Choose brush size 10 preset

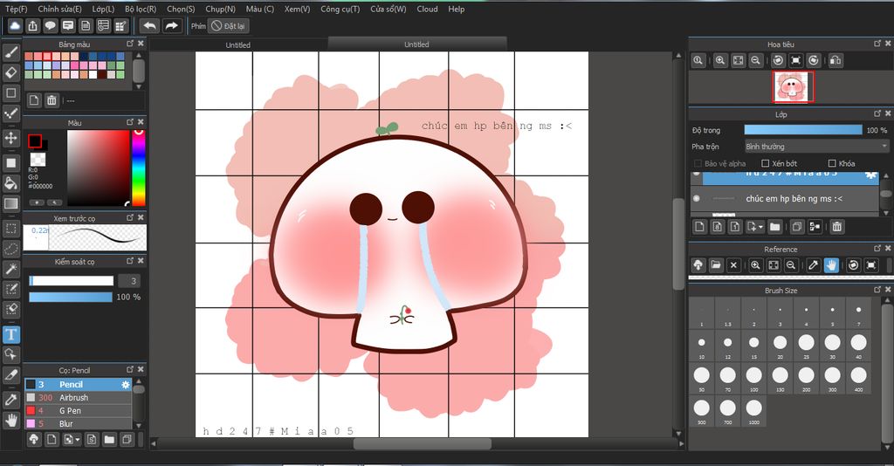point(702,345)
